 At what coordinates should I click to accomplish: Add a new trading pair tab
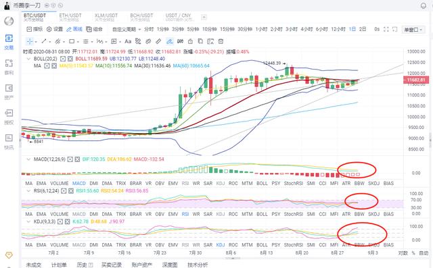point(204,17)
